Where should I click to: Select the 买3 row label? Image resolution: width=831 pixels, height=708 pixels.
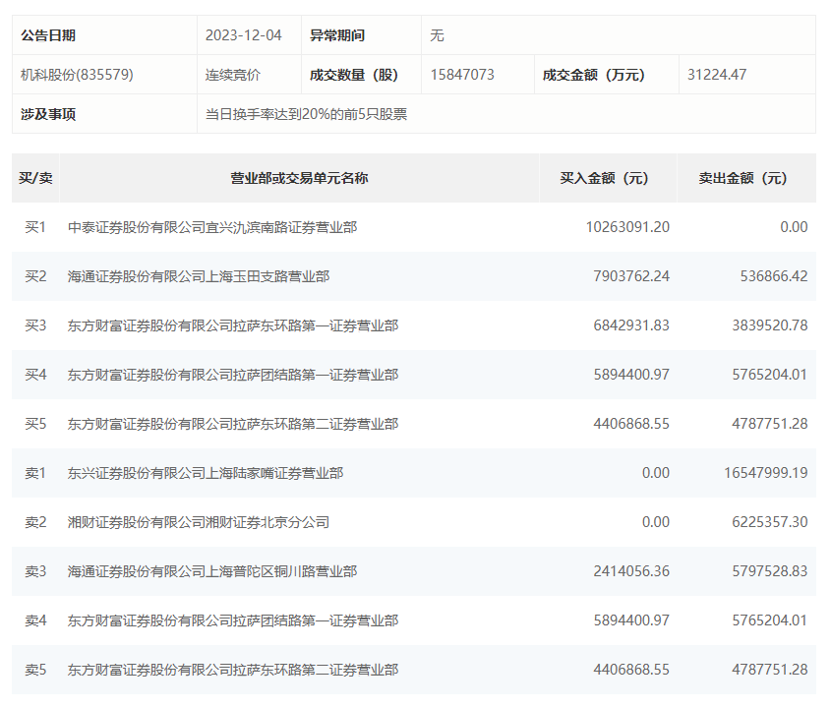(x=35, y=325)
